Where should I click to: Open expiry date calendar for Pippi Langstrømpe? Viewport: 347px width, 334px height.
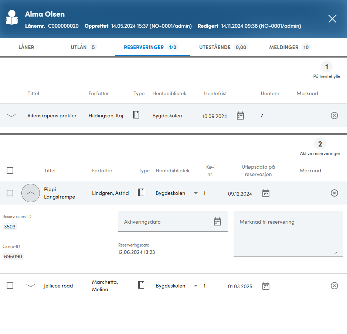click(266, 193)
